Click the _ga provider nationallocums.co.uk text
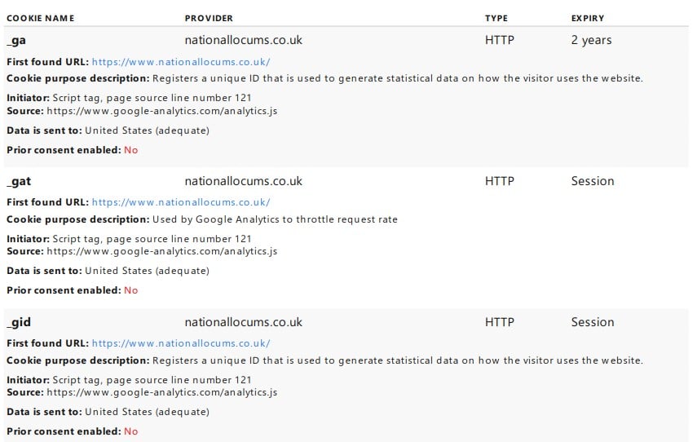The height and width of the screenshot is (442, 697). coord(244,40)
